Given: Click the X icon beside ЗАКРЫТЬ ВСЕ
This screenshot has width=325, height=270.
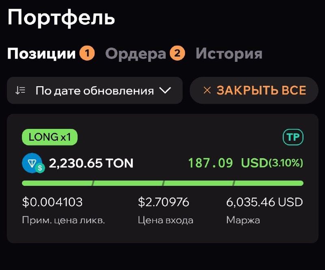Looking at the screenshot, I should (x=207, y=90).
